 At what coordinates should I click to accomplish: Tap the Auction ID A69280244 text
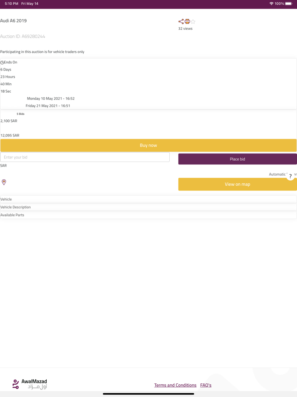pyautogui.click(x=22, y=37)
